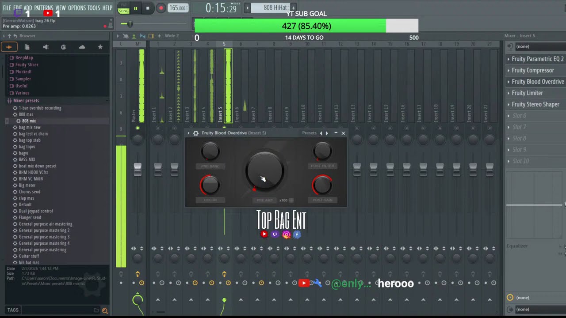Switch to the Browser's file page icon
The image size is (566, 318).
coord(27,47)
